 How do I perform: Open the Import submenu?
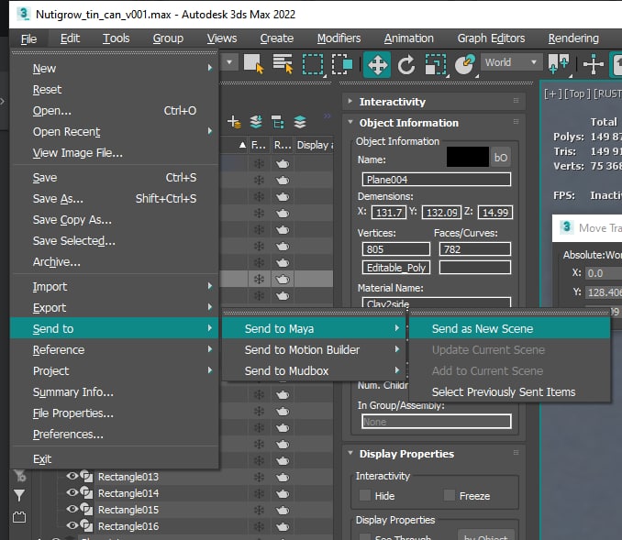pos(115,287)
